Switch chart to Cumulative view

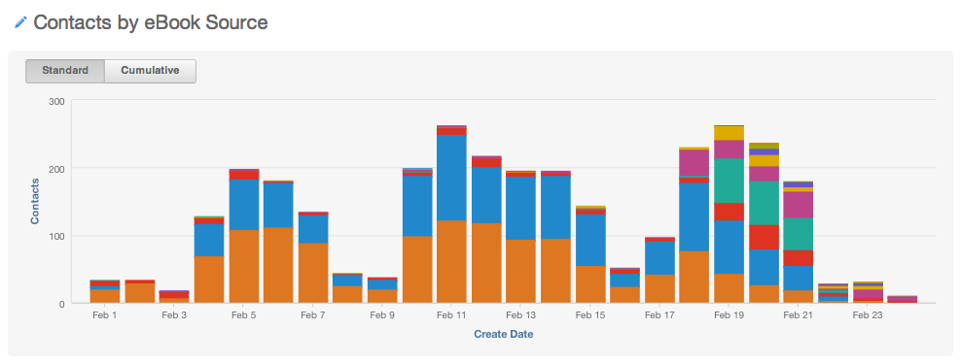[150, 71]
